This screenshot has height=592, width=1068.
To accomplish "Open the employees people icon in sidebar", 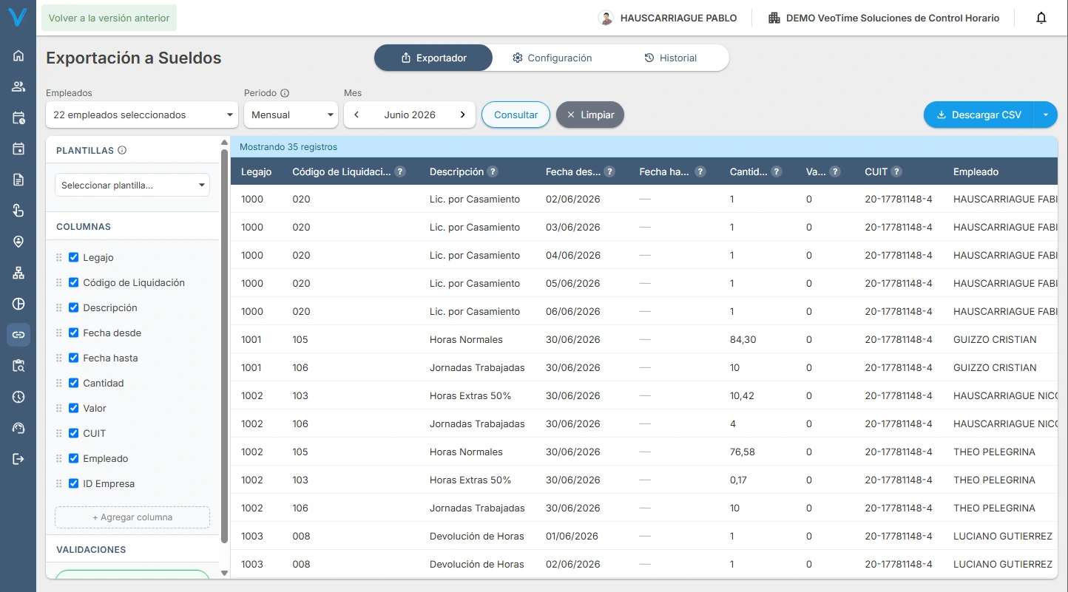I will coord(18,86).
